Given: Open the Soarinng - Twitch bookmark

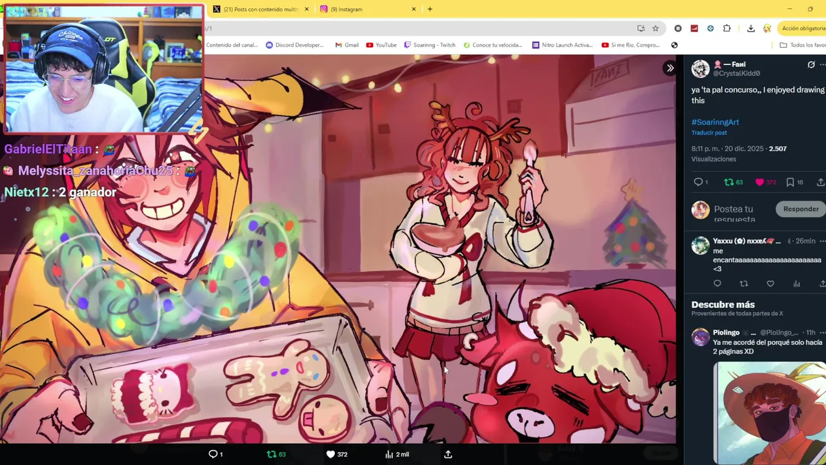Looking at the screenshot, I should click(430, 45).
